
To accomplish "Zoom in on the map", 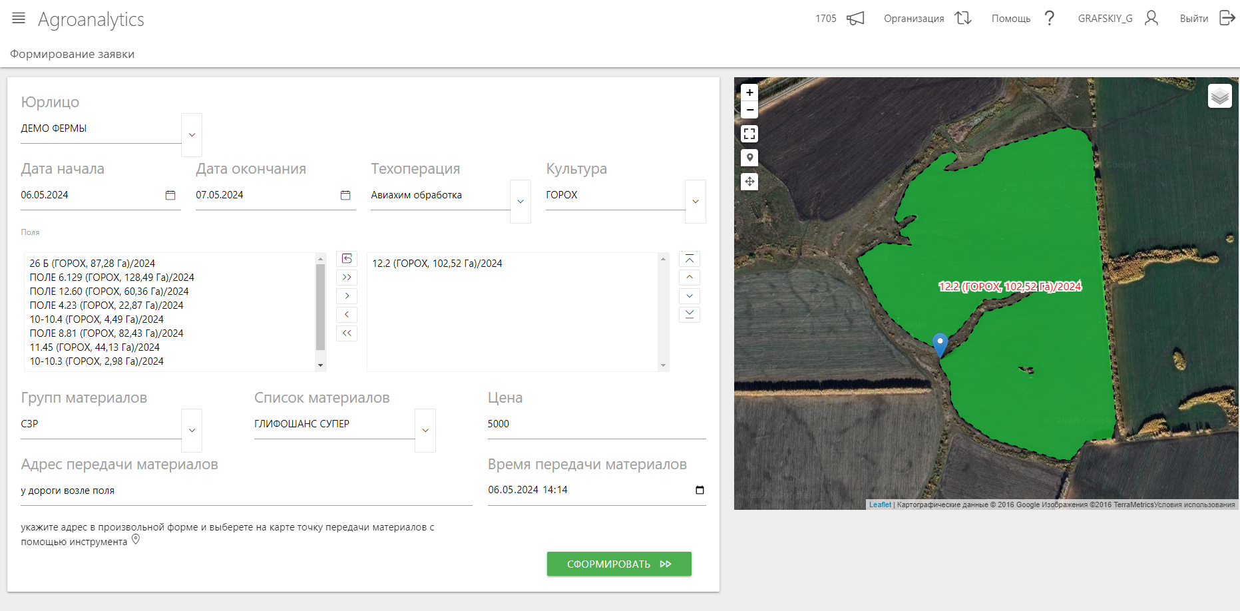I will click(749, 93).
